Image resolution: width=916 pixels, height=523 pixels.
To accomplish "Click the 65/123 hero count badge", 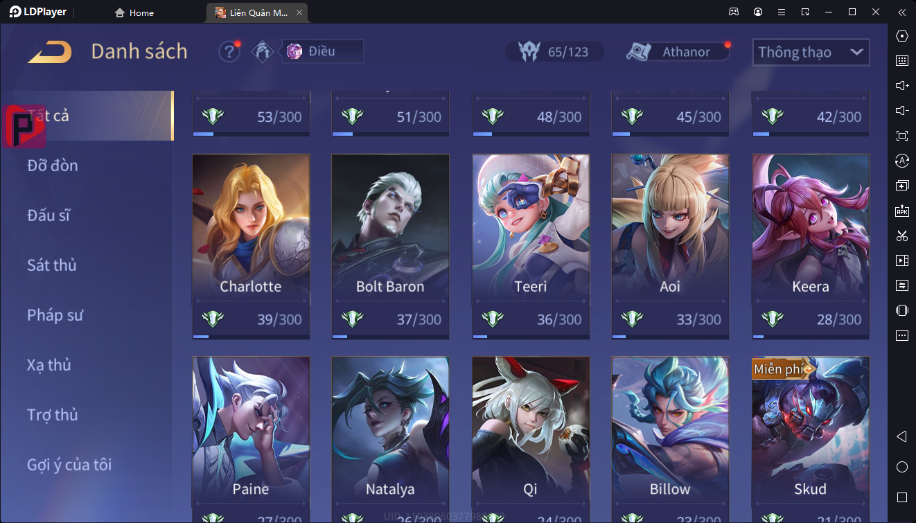I will (554, 52).
